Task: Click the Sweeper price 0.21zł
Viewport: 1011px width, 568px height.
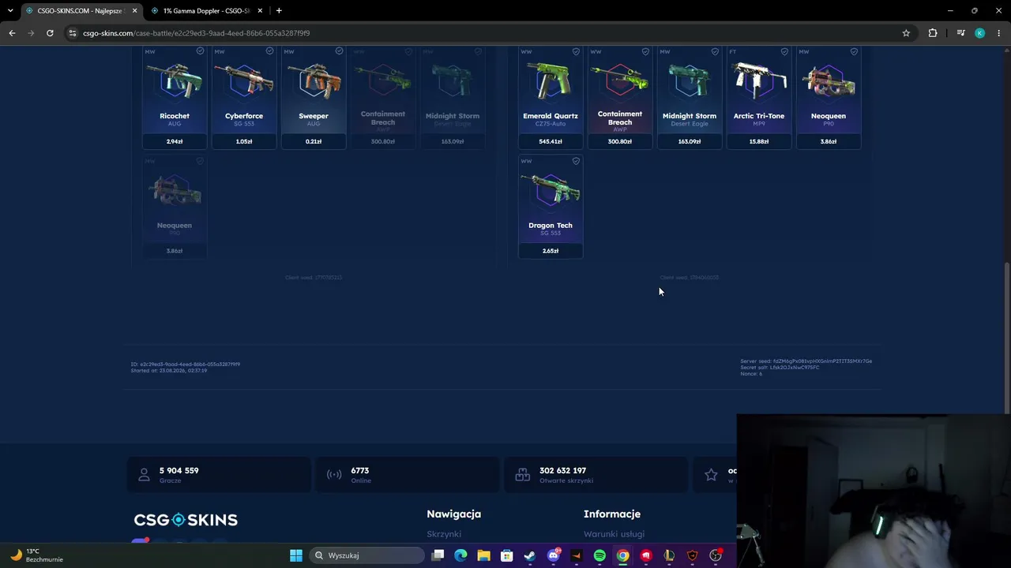Action: coord(314,141)
